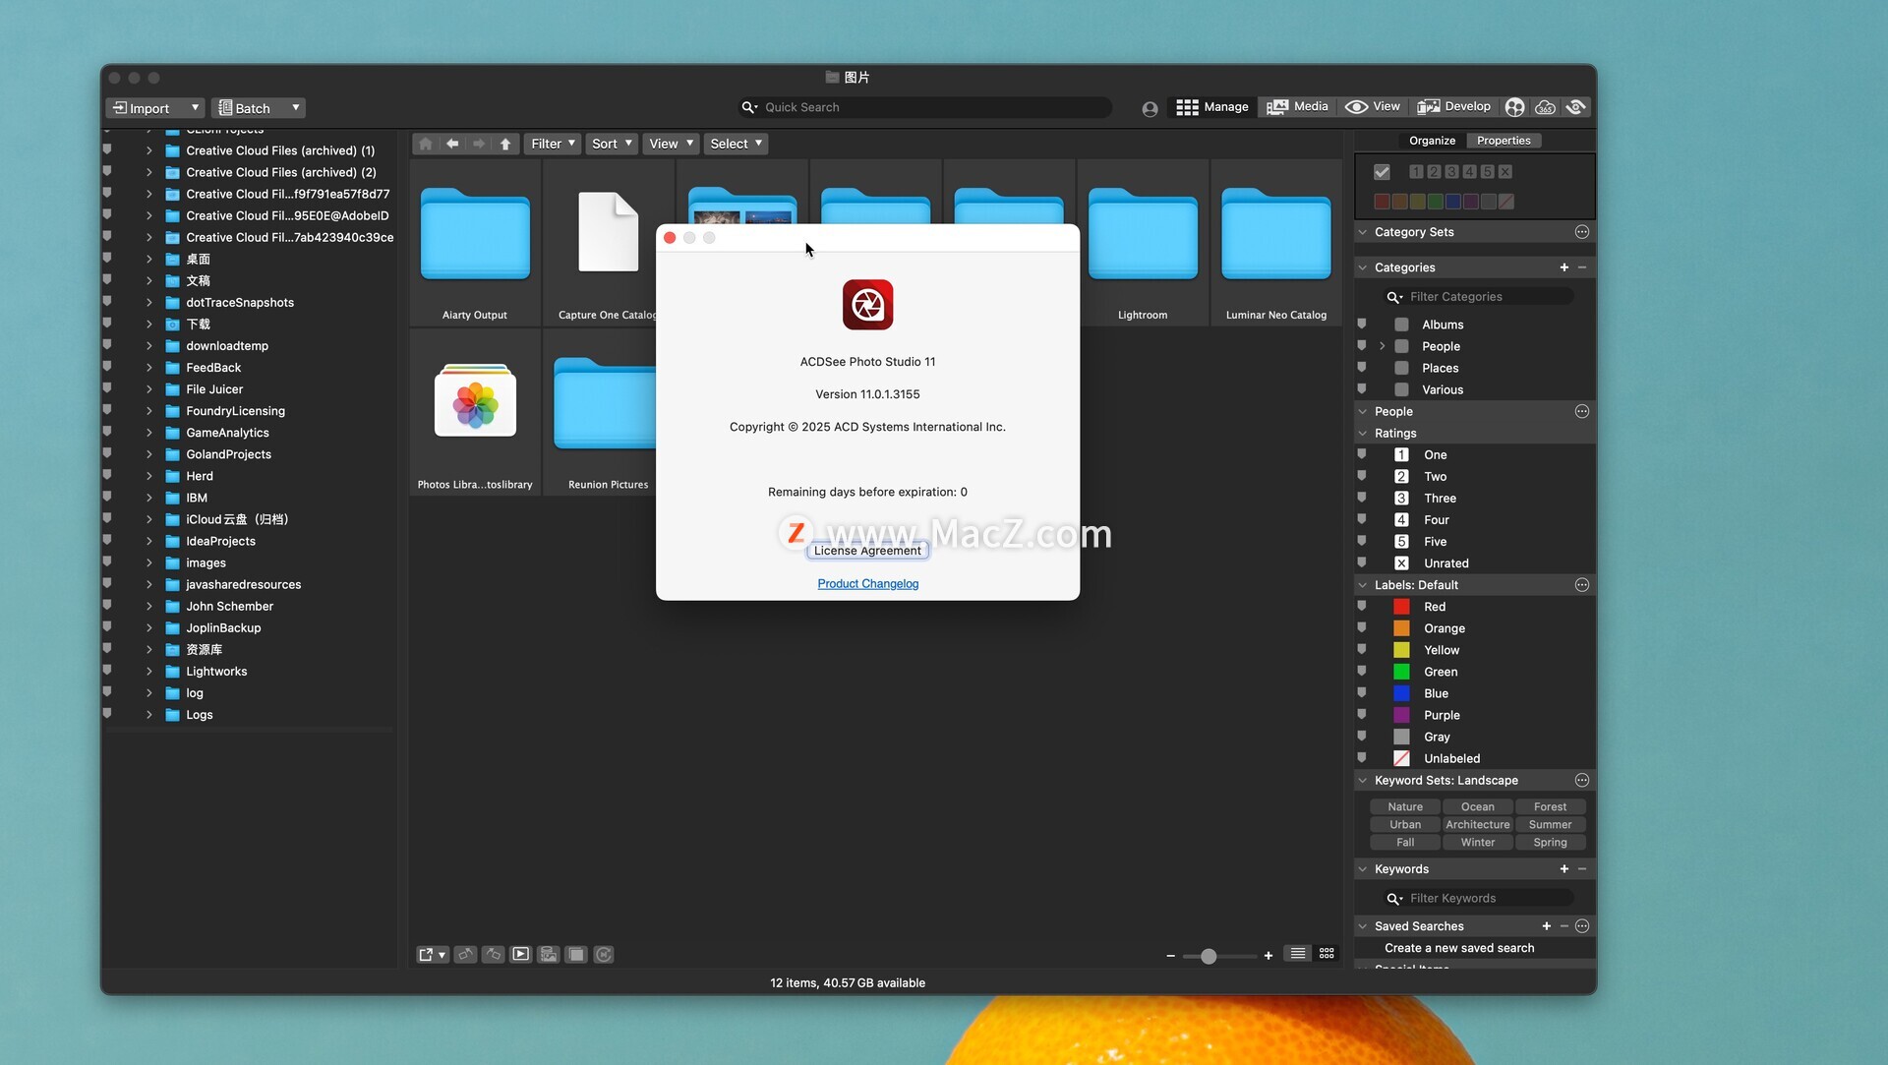Image resolution: width=1888 pixels, height=1065 pixels.
Task: Switch to list view layout
Action: [x=1298, y=954]
